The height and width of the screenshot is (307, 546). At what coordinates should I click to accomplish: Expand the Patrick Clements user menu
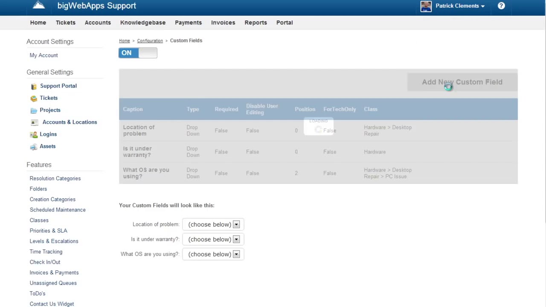460,6
